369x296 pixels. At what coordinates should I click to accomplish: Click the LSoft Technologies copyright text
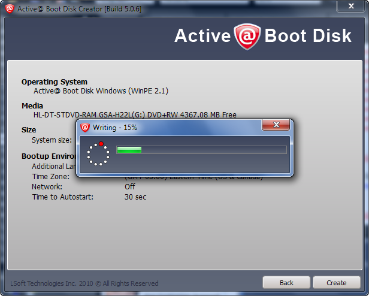pos(84,283)
